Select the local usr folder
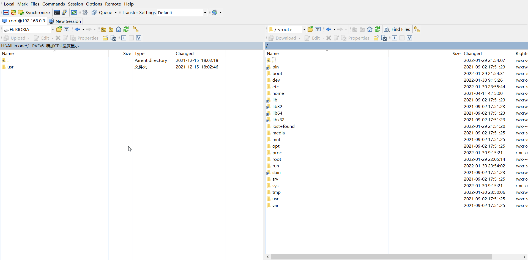Image resolution: width=528 pixels, height=260 pixels. (10, 67)
